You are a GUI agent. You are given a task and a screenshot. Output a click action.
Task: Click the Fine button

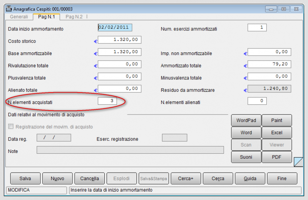coord(282,178)
